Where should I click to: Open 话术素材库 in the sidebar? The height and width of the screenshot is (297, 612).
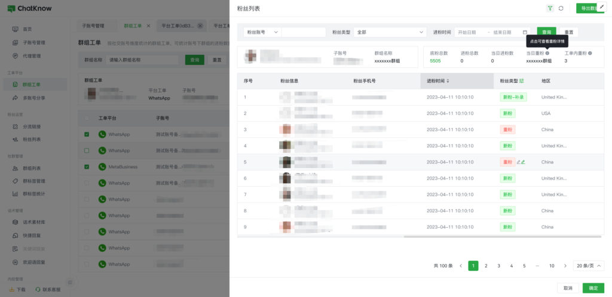(x=35, y=222)
